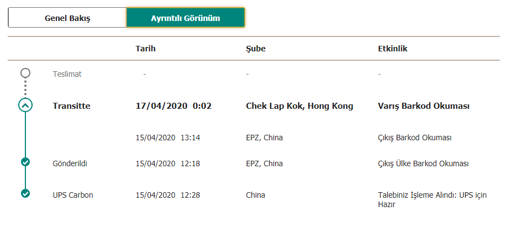Click the 15/04/2020 13:14 date entry

168,138
